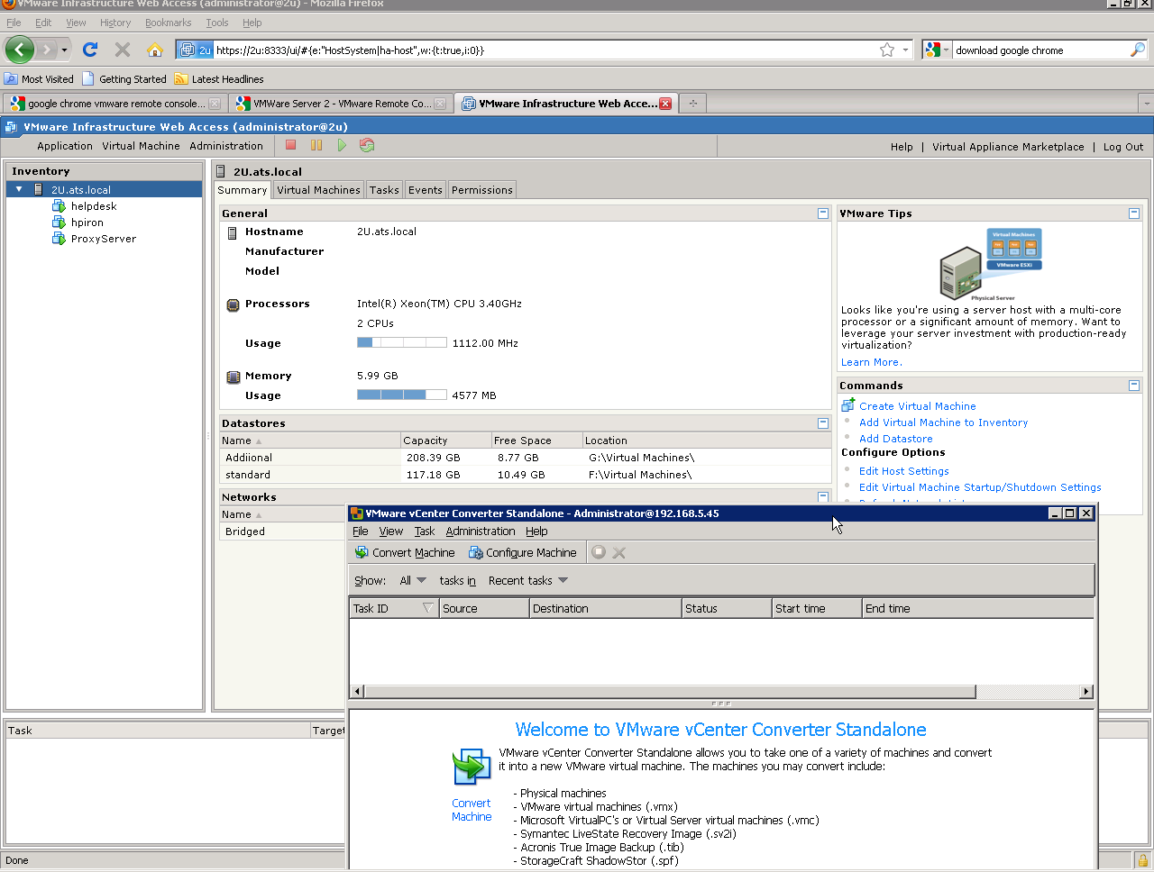Switch to the VMware Server 2 Remote Console tab

(x=341, y=104)
